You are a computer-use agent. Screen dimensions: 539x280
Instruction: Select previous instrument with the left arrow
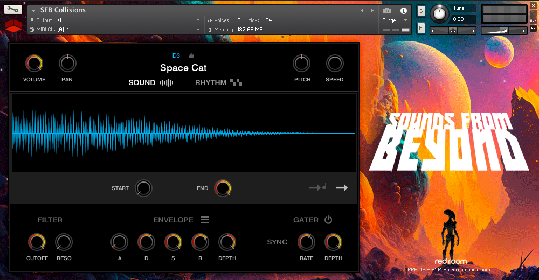point(362,11)
